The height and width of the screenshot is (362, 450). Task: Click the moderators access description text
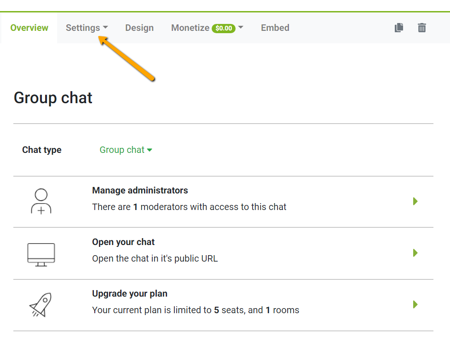[189, 207]
